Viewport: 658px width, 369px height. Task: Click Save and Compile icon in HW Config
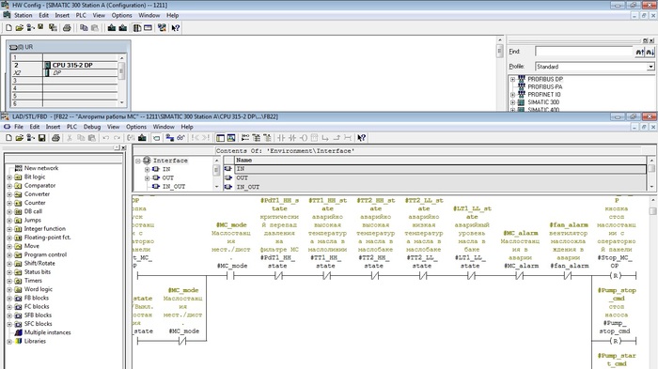pyautogui.click(x=52, y=27)
